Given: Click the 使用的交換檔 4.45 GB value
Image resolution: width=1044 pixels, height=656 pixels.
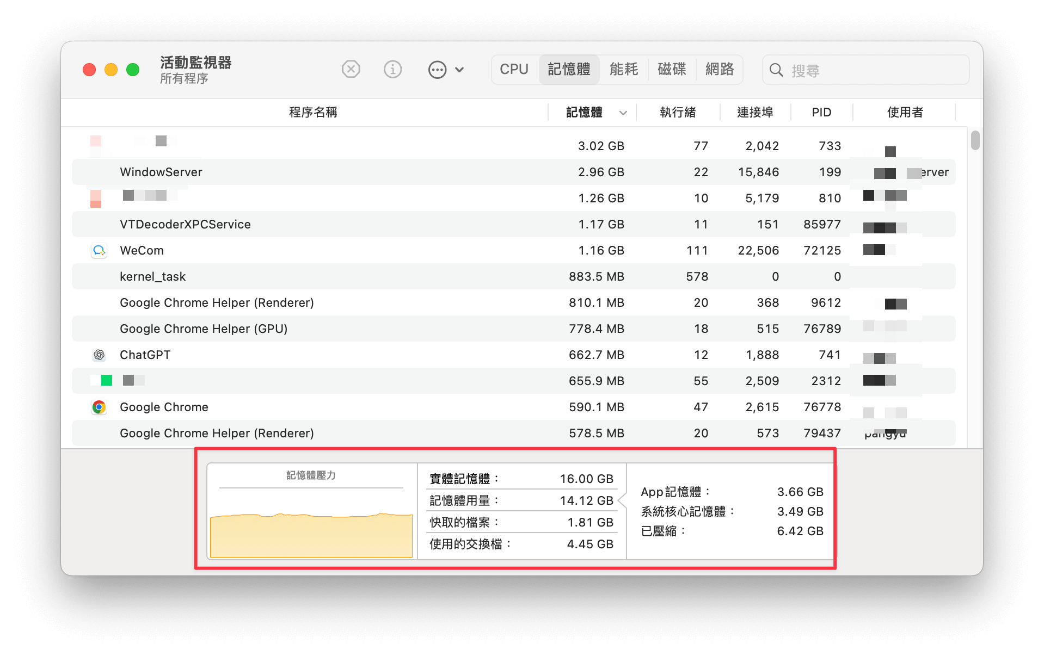Looking at the screenshot, I should point(590,544).
